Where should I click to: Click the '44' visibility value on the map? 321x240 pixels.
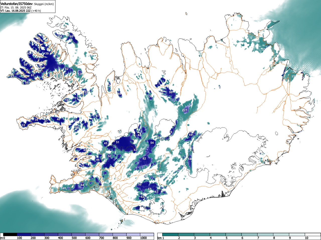(x=139, y=135)
